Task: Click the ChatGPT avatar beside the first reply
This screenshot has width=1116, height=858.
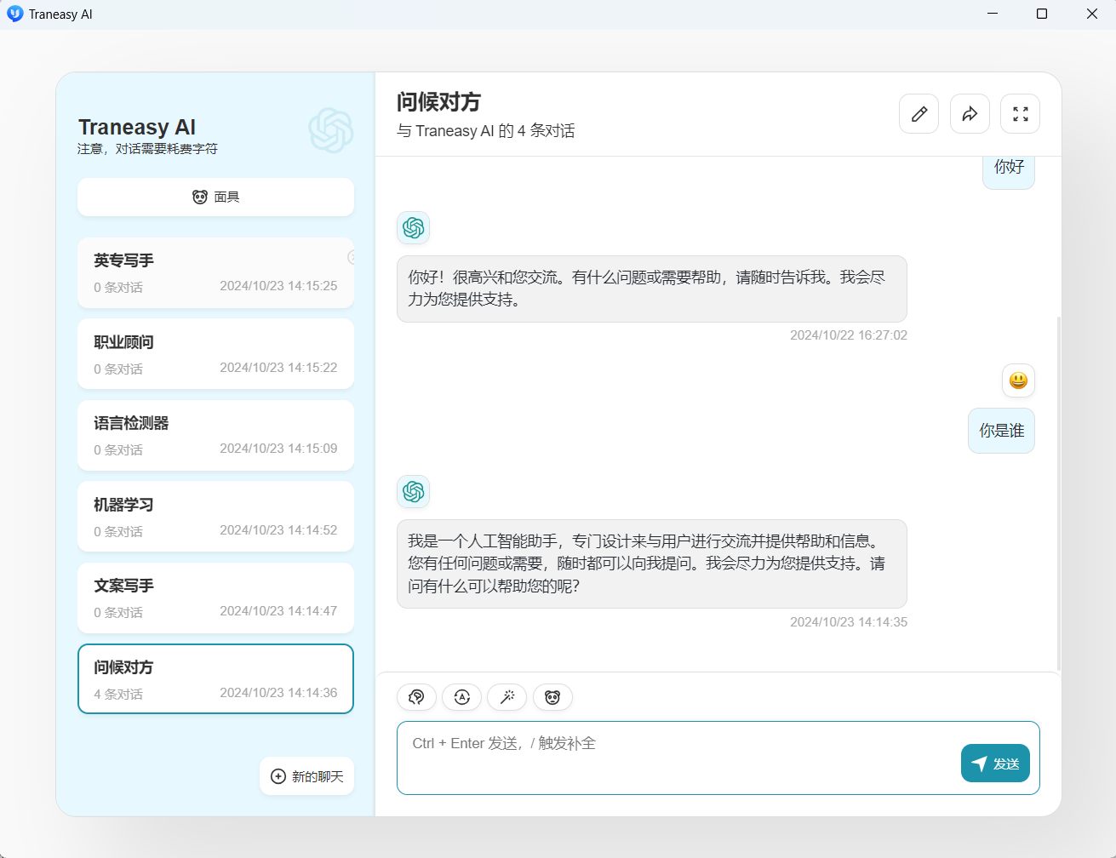Action: click(413, 228)
